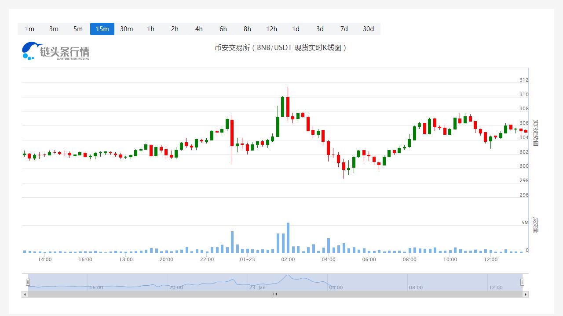The height and width of the screenshot is (316, 563).
Task: Click the left handle of the range navigator
Action: click(28, 282)
